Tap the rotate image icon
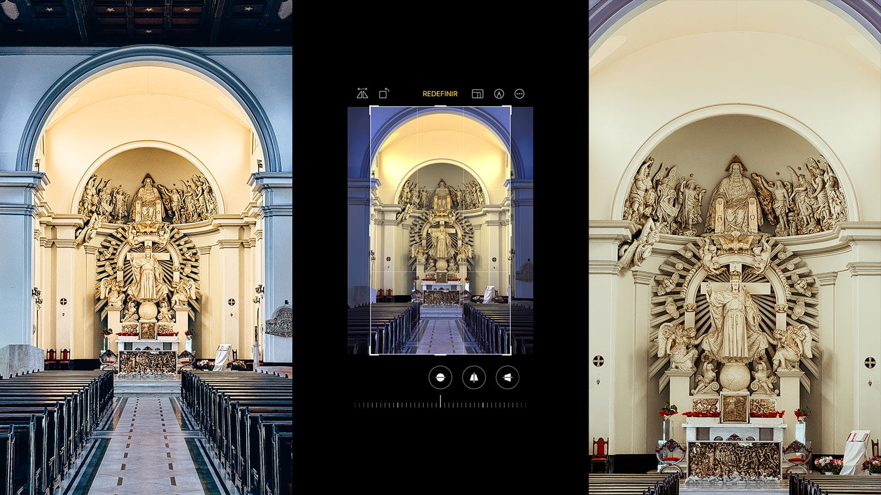 pos(384,94)
